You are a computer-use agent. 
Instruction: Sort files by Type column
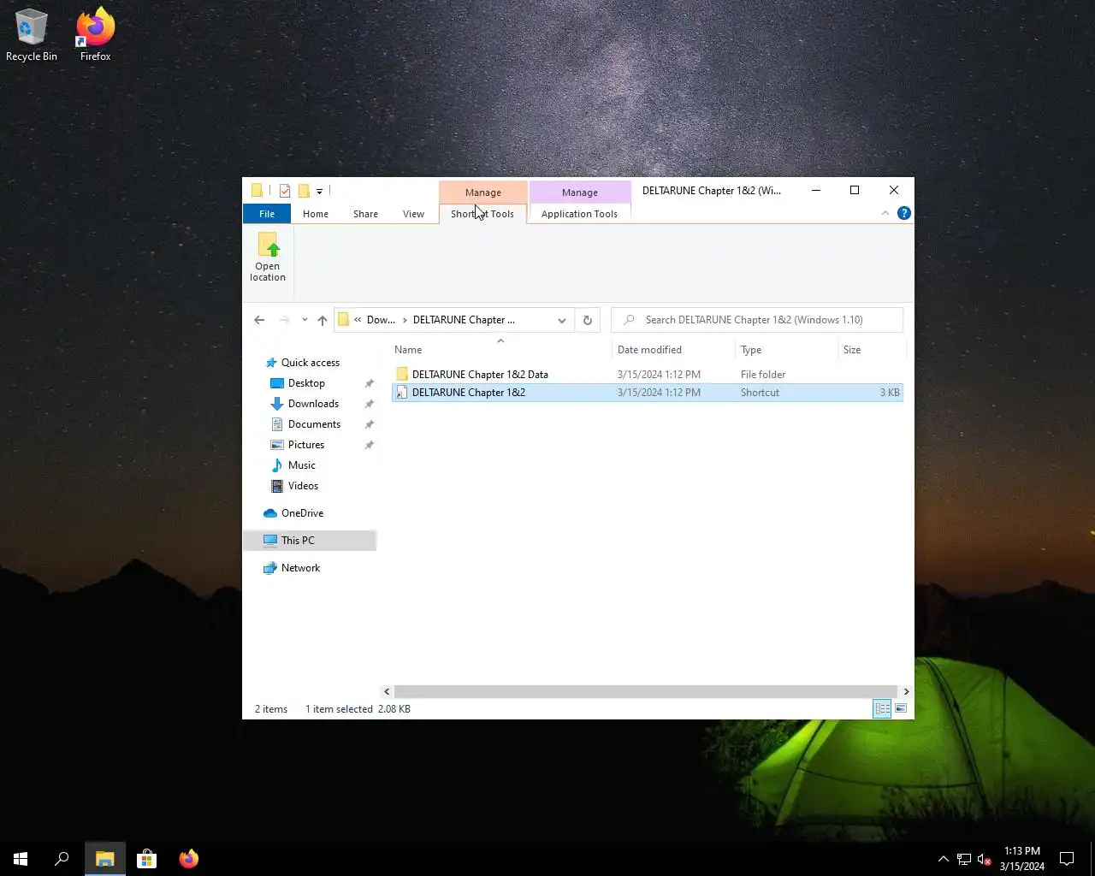[x=786, y=350]
